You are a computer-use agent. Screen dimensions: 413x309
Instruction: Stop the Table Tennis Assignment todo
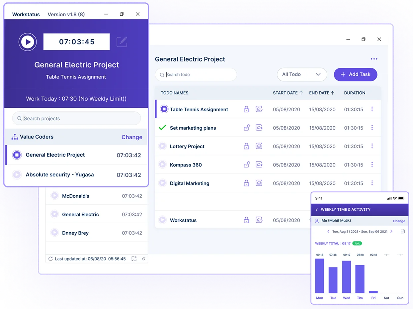pyautogui.click(x=164, y=109)
